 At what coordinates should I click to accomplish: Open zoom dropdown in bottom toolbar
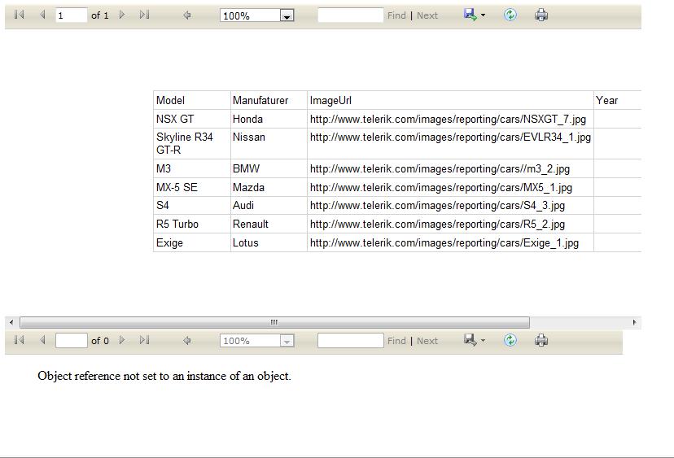tap(287, 341)
